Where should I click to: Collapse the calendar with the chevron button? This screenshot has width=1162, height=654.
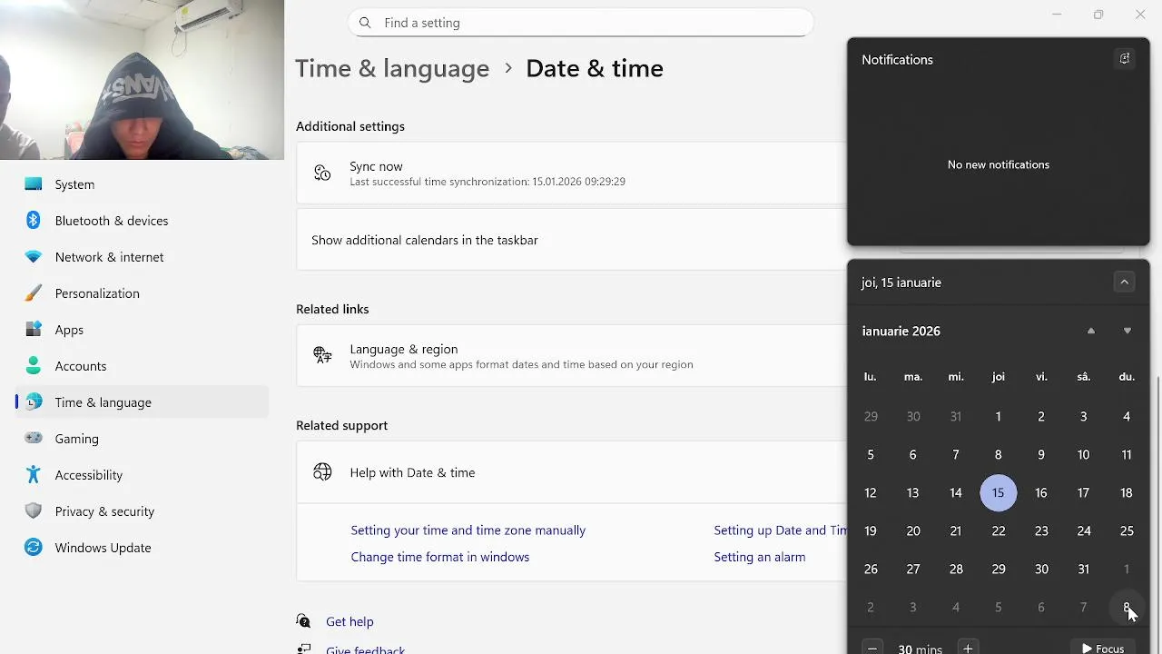1124,282
